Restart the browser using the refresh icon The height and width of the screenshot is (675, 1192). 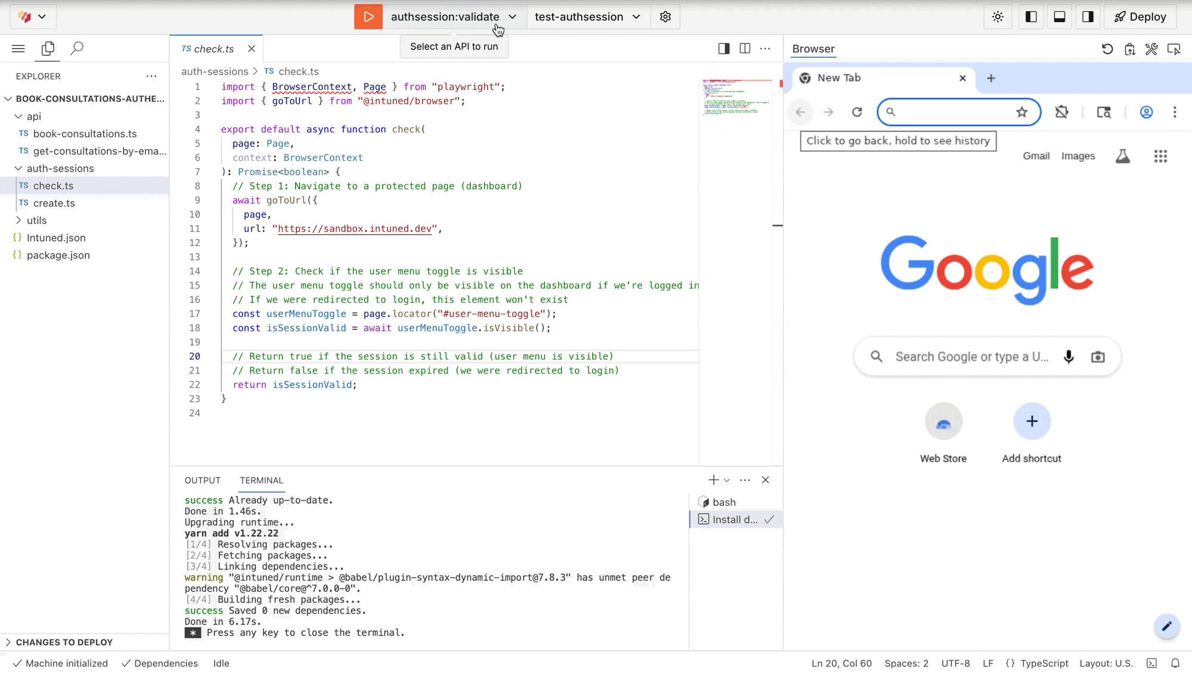1108,49
